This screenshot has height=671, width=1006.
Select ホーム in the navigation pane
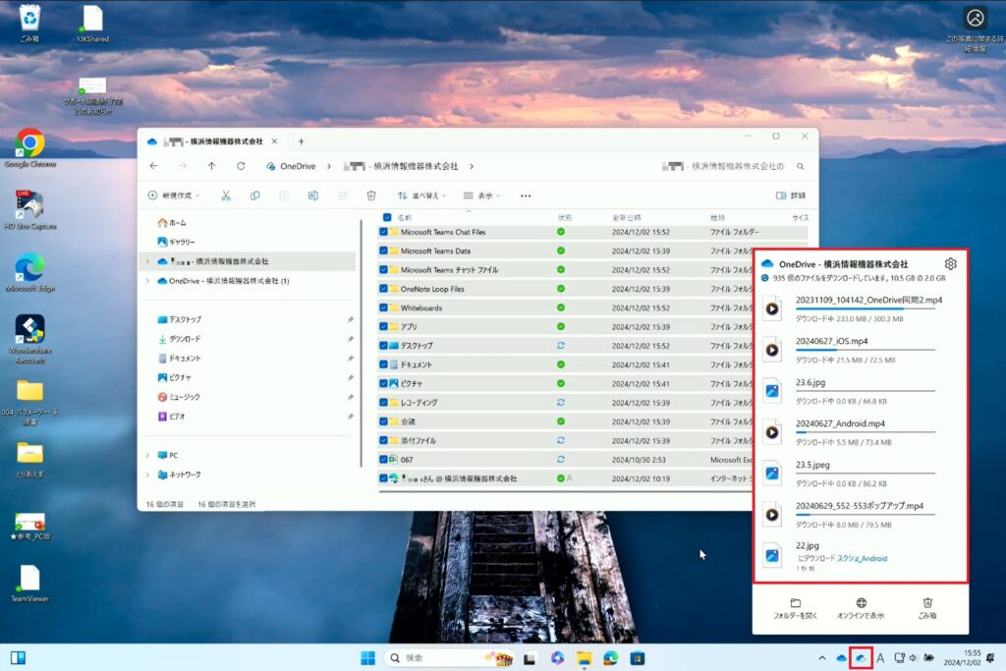pyautogui.click(x=172, y=223)
